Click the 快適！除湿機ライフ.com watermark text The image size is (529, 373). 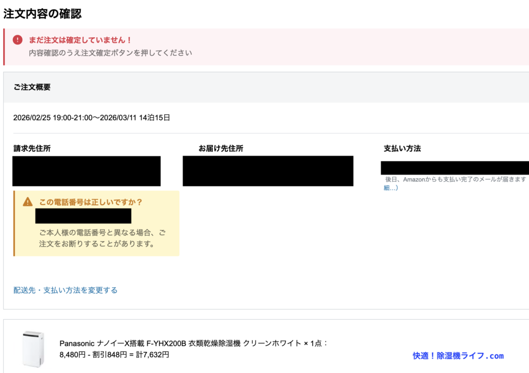pyautogui.click(x=458, y=355)
